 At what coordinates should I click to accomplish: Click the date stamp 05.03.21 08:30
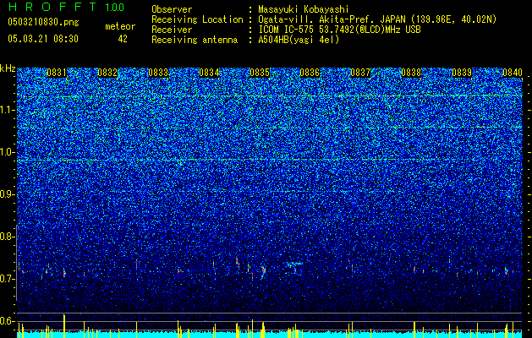pos(43,39)
